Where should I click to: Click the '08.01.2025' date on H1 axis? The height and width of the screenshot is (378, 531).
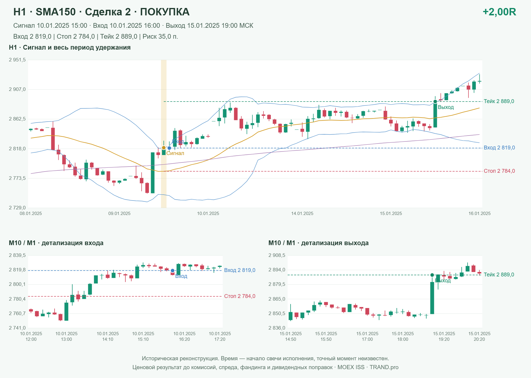(31, 214)
